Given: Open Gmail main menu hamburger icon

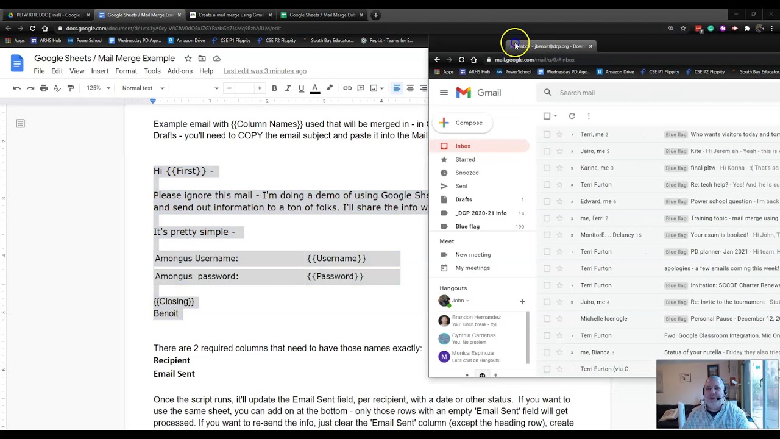Looking at the screenshot, I should [x=444, y=93].
